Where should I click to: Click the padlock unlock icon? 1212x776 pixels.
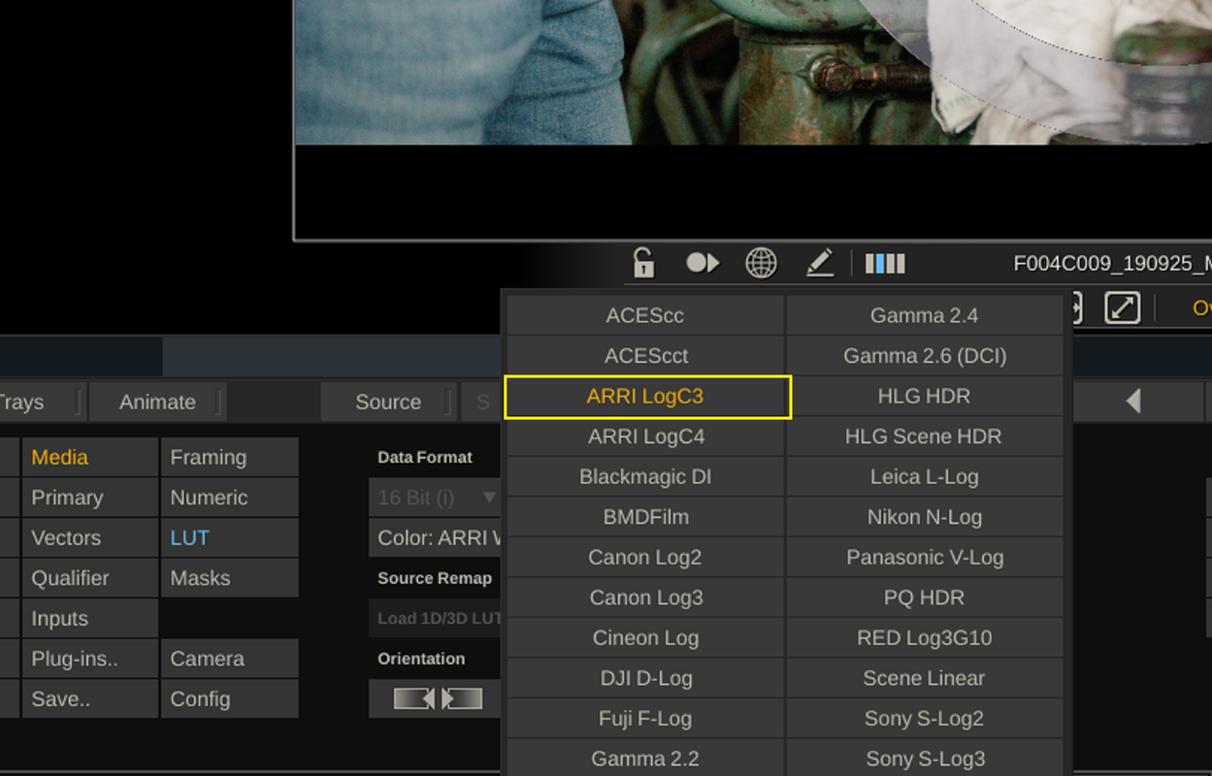pyautogui.click(x=643, y=263)
